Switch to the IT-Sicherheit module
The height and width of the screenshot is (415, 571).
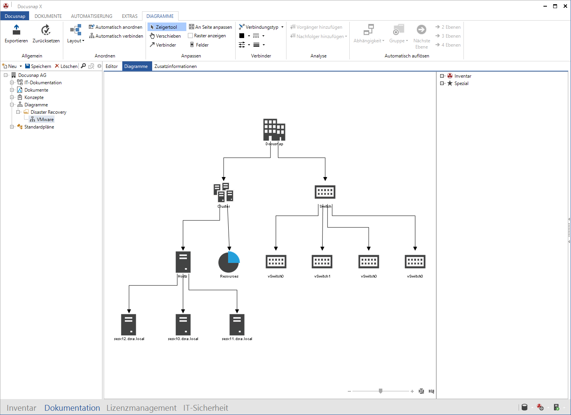(206, 408)
